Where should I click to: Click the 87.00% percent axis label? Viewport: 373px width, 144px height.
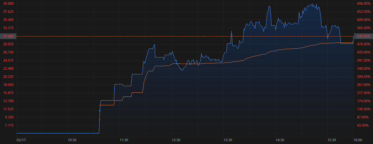tap(363, 117)
